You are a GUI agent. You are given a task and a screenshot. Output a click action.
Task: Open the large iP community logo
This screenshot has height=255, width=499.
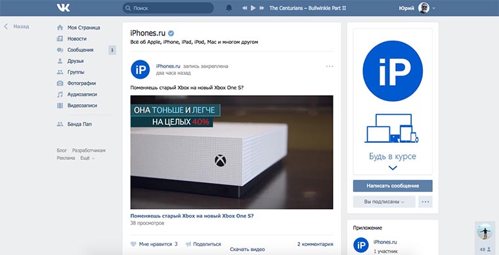click(393, 71)
